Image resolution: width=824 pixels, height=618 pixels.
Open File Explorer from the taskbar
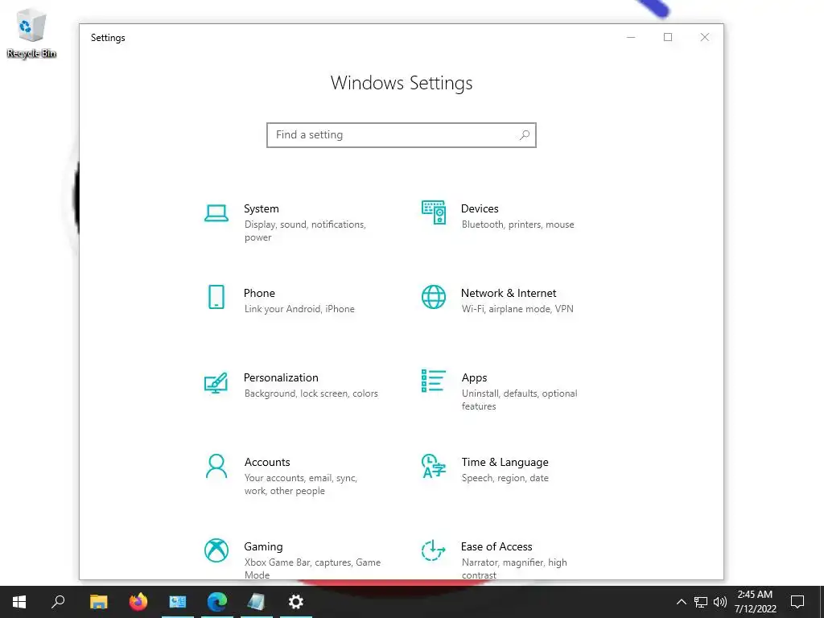coord(98,602)
